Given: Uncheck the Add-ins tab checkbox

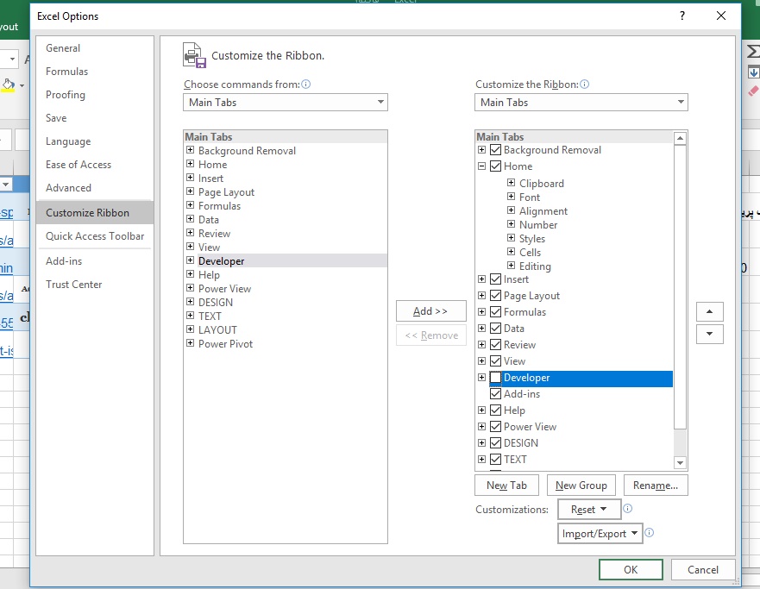Looking at the screenshot, I should 495,394.
